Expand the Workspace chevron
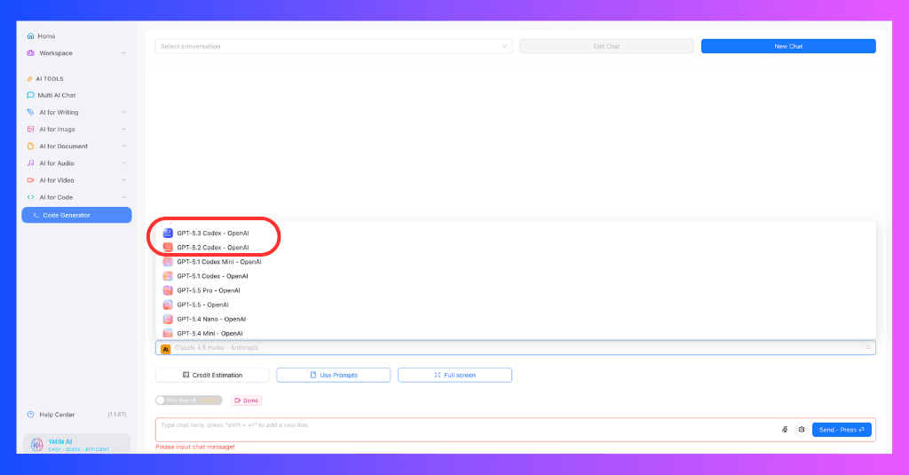The height and width of the screenshot is (475, 909). (123, 52)
